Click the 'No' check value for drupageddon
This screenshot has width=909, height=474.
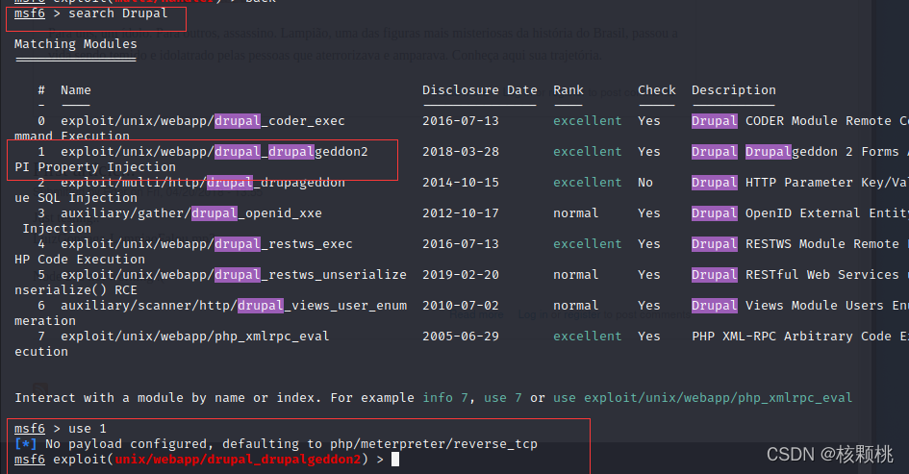645,183
